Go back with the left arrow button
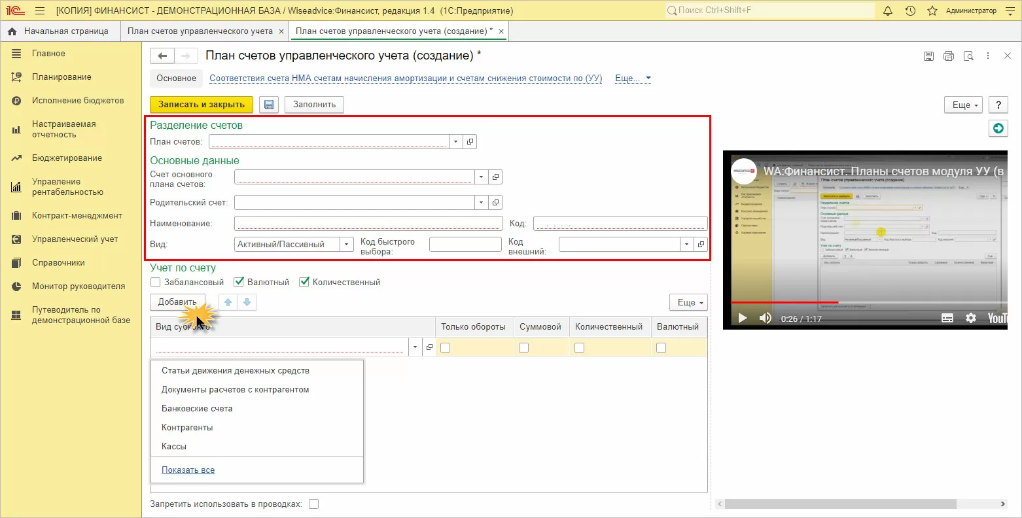The height and width of the screenshot is (518, 1022). point(163,56)
